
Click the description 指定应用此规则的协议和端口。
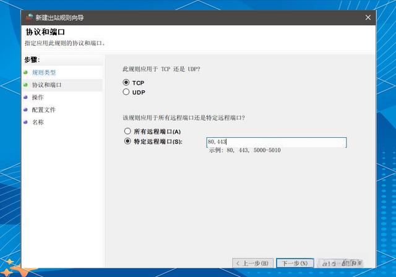click(64, 43)
